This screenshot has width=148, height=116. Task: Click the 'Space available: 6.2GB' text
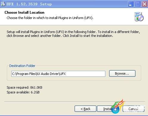point(23,92)
